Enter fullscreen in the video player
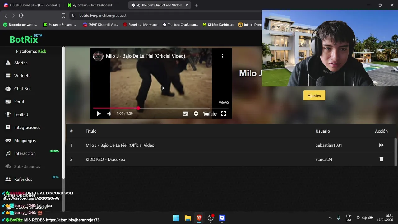The image size is (398, 224). (224, 114)
